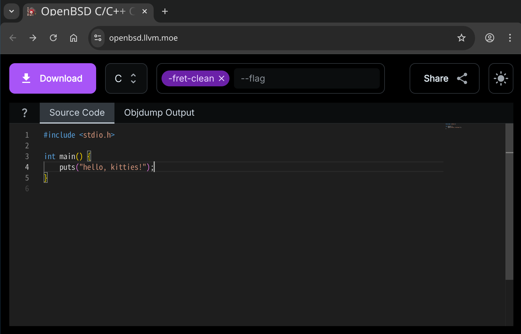The width and height of the screenshot is (521, 334).
Task: Open the browser three-dot menu
Action: pyautogui.click(x=510, y=38)
